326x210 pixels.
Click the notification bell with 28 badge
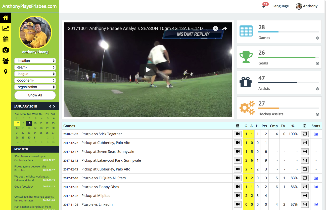tap(264, 6)
